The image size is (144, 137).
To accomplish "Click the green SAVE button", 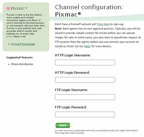I will click(x=63, y=125).
